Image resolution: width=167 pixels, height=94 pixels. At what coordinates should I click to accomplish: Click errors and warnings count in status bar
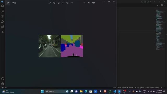tap(4, 88)
